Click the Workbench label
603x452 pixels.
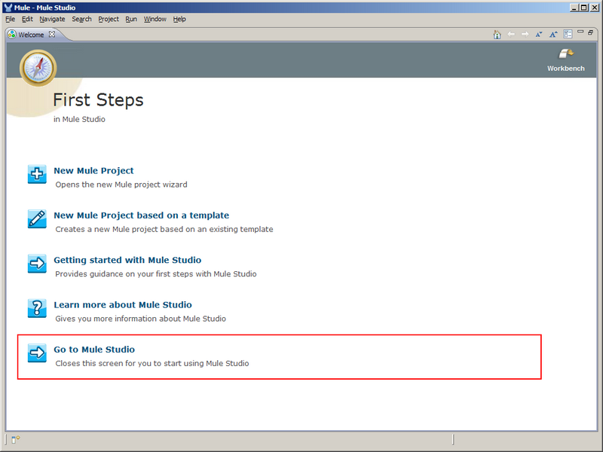(x=566, y=69)
